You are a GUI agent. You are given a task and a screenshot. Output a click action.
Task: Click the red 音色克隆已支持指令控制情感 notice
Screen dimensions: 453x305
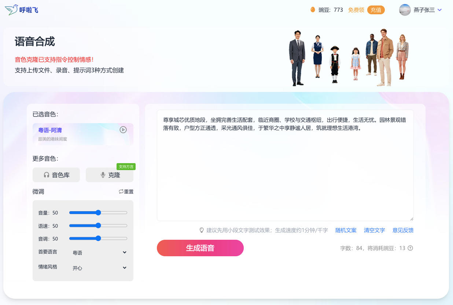54,59
